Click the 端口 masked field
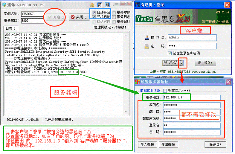This screenshot has height=154, width=235. (x=192, y=112)
